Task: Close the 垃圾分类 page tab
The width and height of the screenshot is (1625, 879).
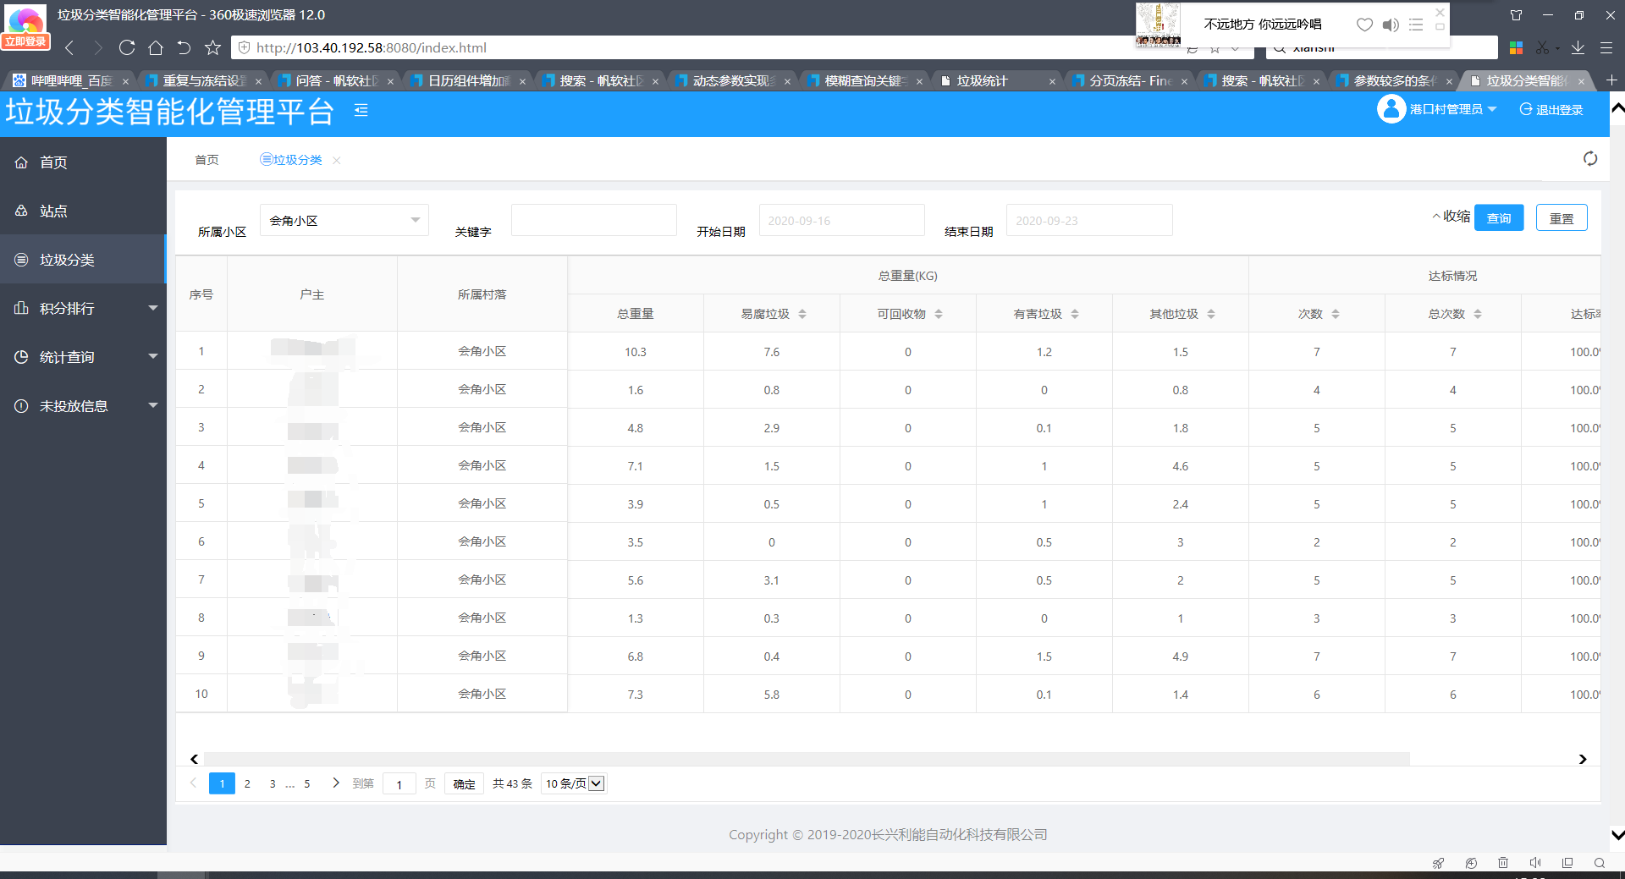Action: coord(337,160)
